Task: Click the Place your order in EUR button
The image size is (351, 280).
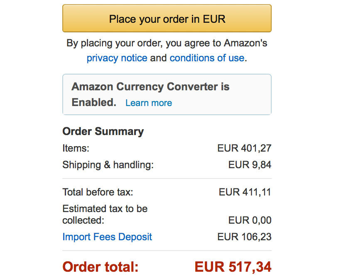Action: [167, 19]
